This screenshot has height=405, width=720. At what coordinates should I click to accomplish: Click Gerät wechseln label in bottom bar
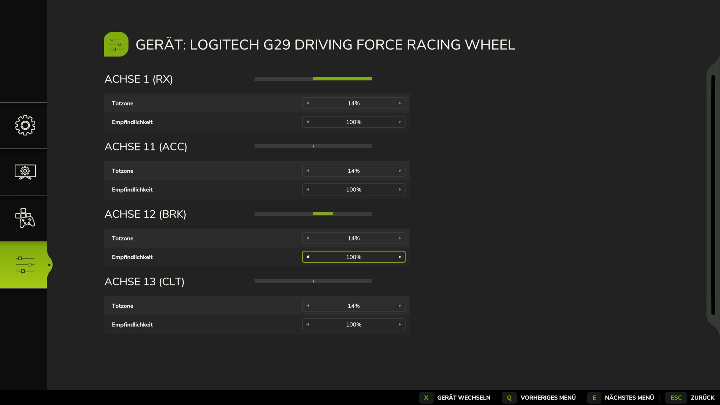tap(463, 398)
